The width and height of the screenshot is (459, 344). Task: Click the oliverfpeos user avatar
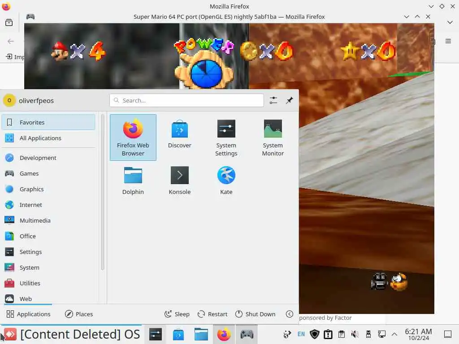[x=9, y=100]
